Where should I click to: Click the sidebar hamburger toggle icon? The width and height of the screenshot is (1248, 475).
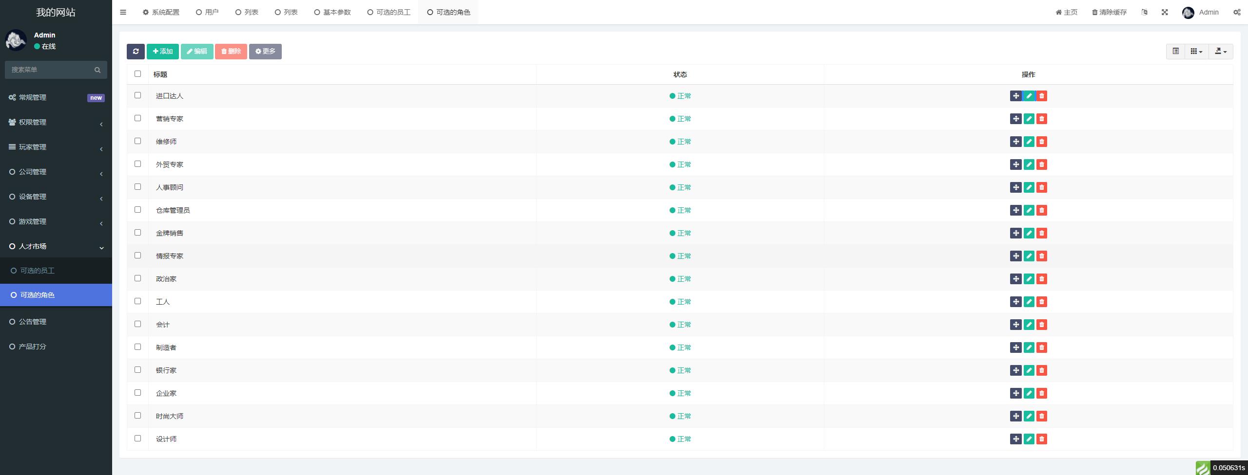tap(123, 12)
